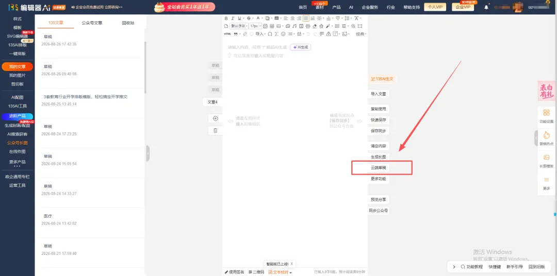Open the font family dropdown 默认字体

[239, 26]
